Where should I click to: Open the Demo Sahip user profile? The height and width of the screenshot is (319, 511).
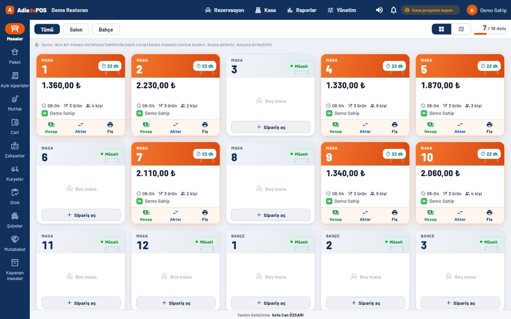point(487,10)
